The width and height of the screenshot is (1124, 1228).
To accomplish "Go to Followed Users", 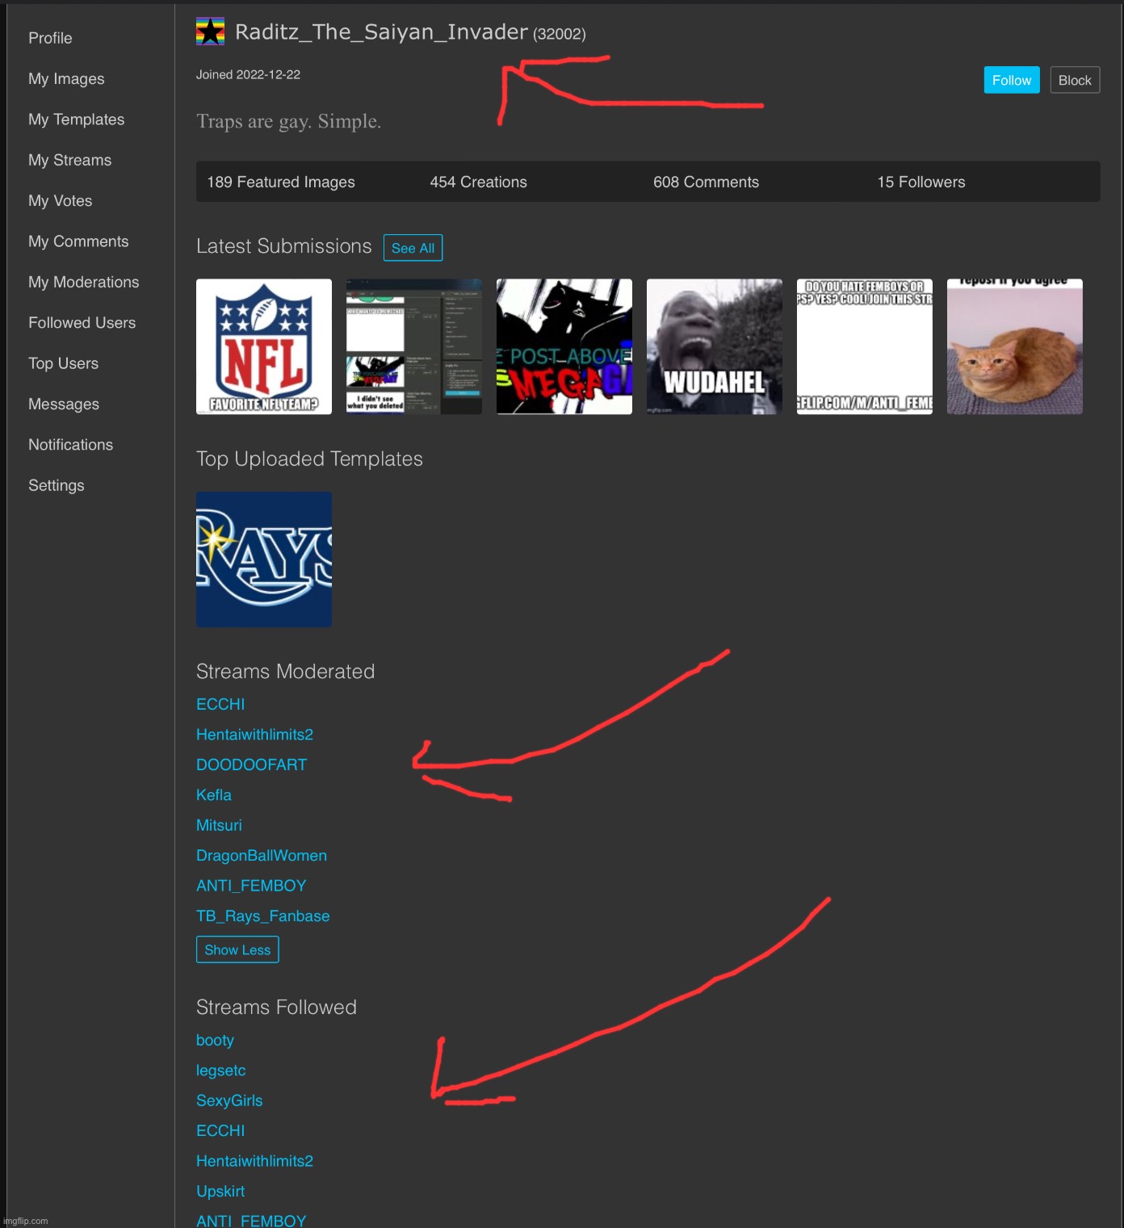I will click(82, 322).
